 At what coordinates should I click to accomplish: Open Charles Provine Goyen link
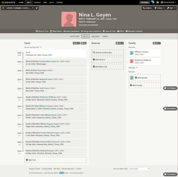click(x=50, y=133)
